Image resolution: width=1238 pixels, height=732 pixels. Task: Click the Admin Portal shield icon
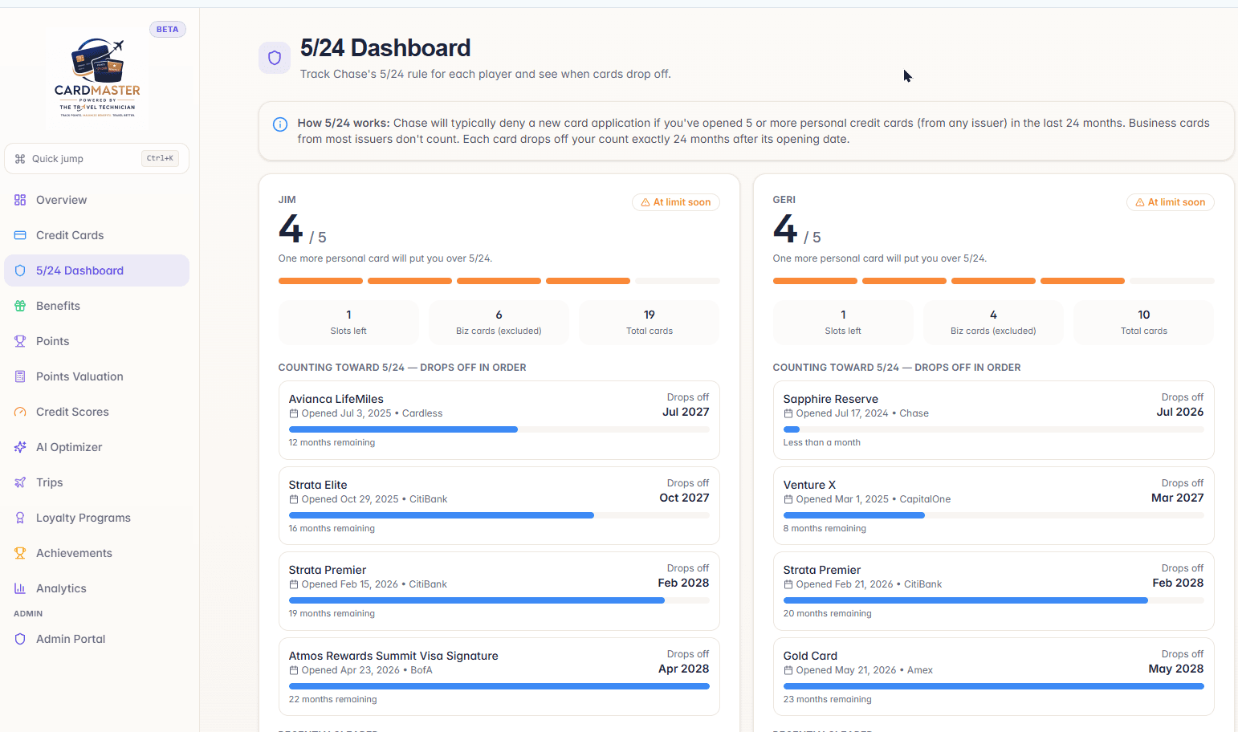[20, 639]
